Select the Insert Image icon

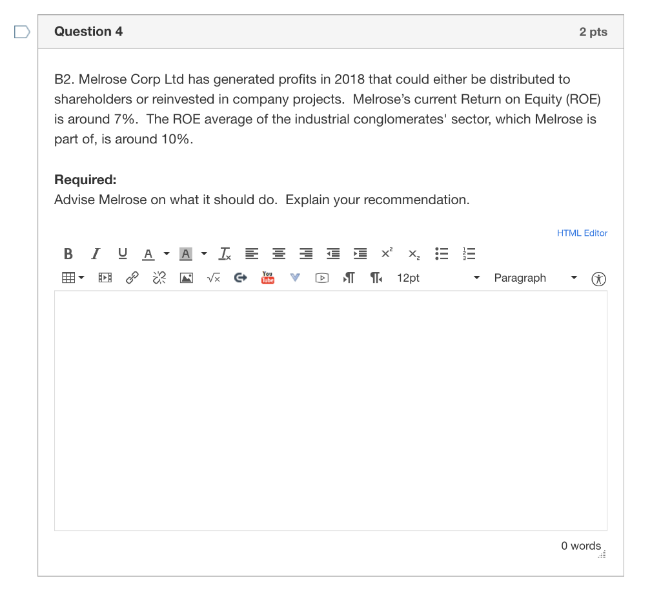[186, 277]
